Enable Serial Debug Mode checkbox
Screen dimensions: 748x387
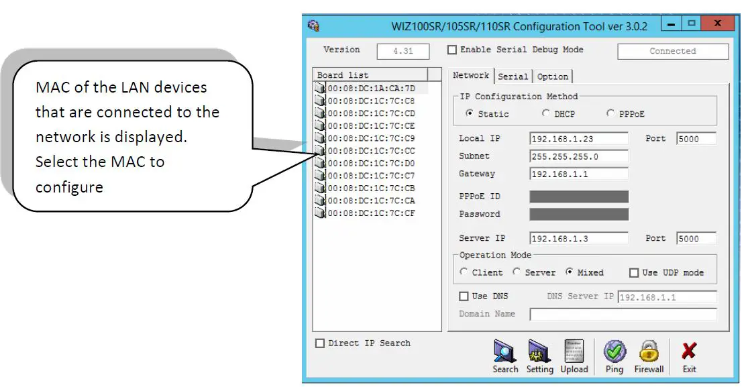point(451,50)
